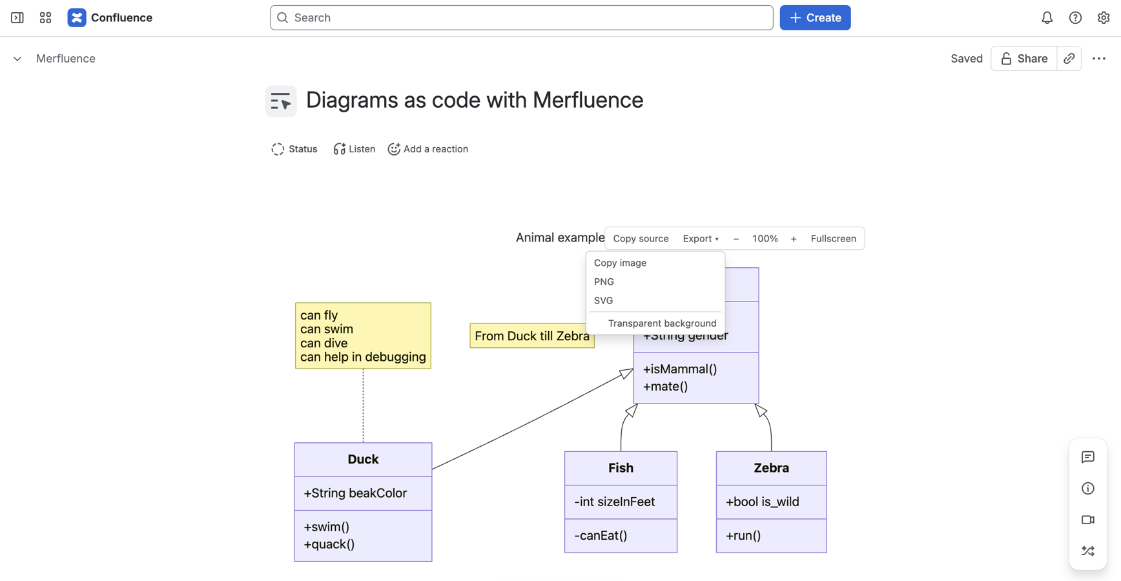
Task: Open the settings gear icon
Action: 1104,17
